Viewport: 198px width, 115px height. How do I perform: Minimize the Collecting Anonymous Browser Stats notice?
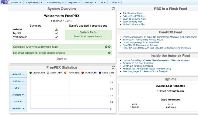(106, 47)
